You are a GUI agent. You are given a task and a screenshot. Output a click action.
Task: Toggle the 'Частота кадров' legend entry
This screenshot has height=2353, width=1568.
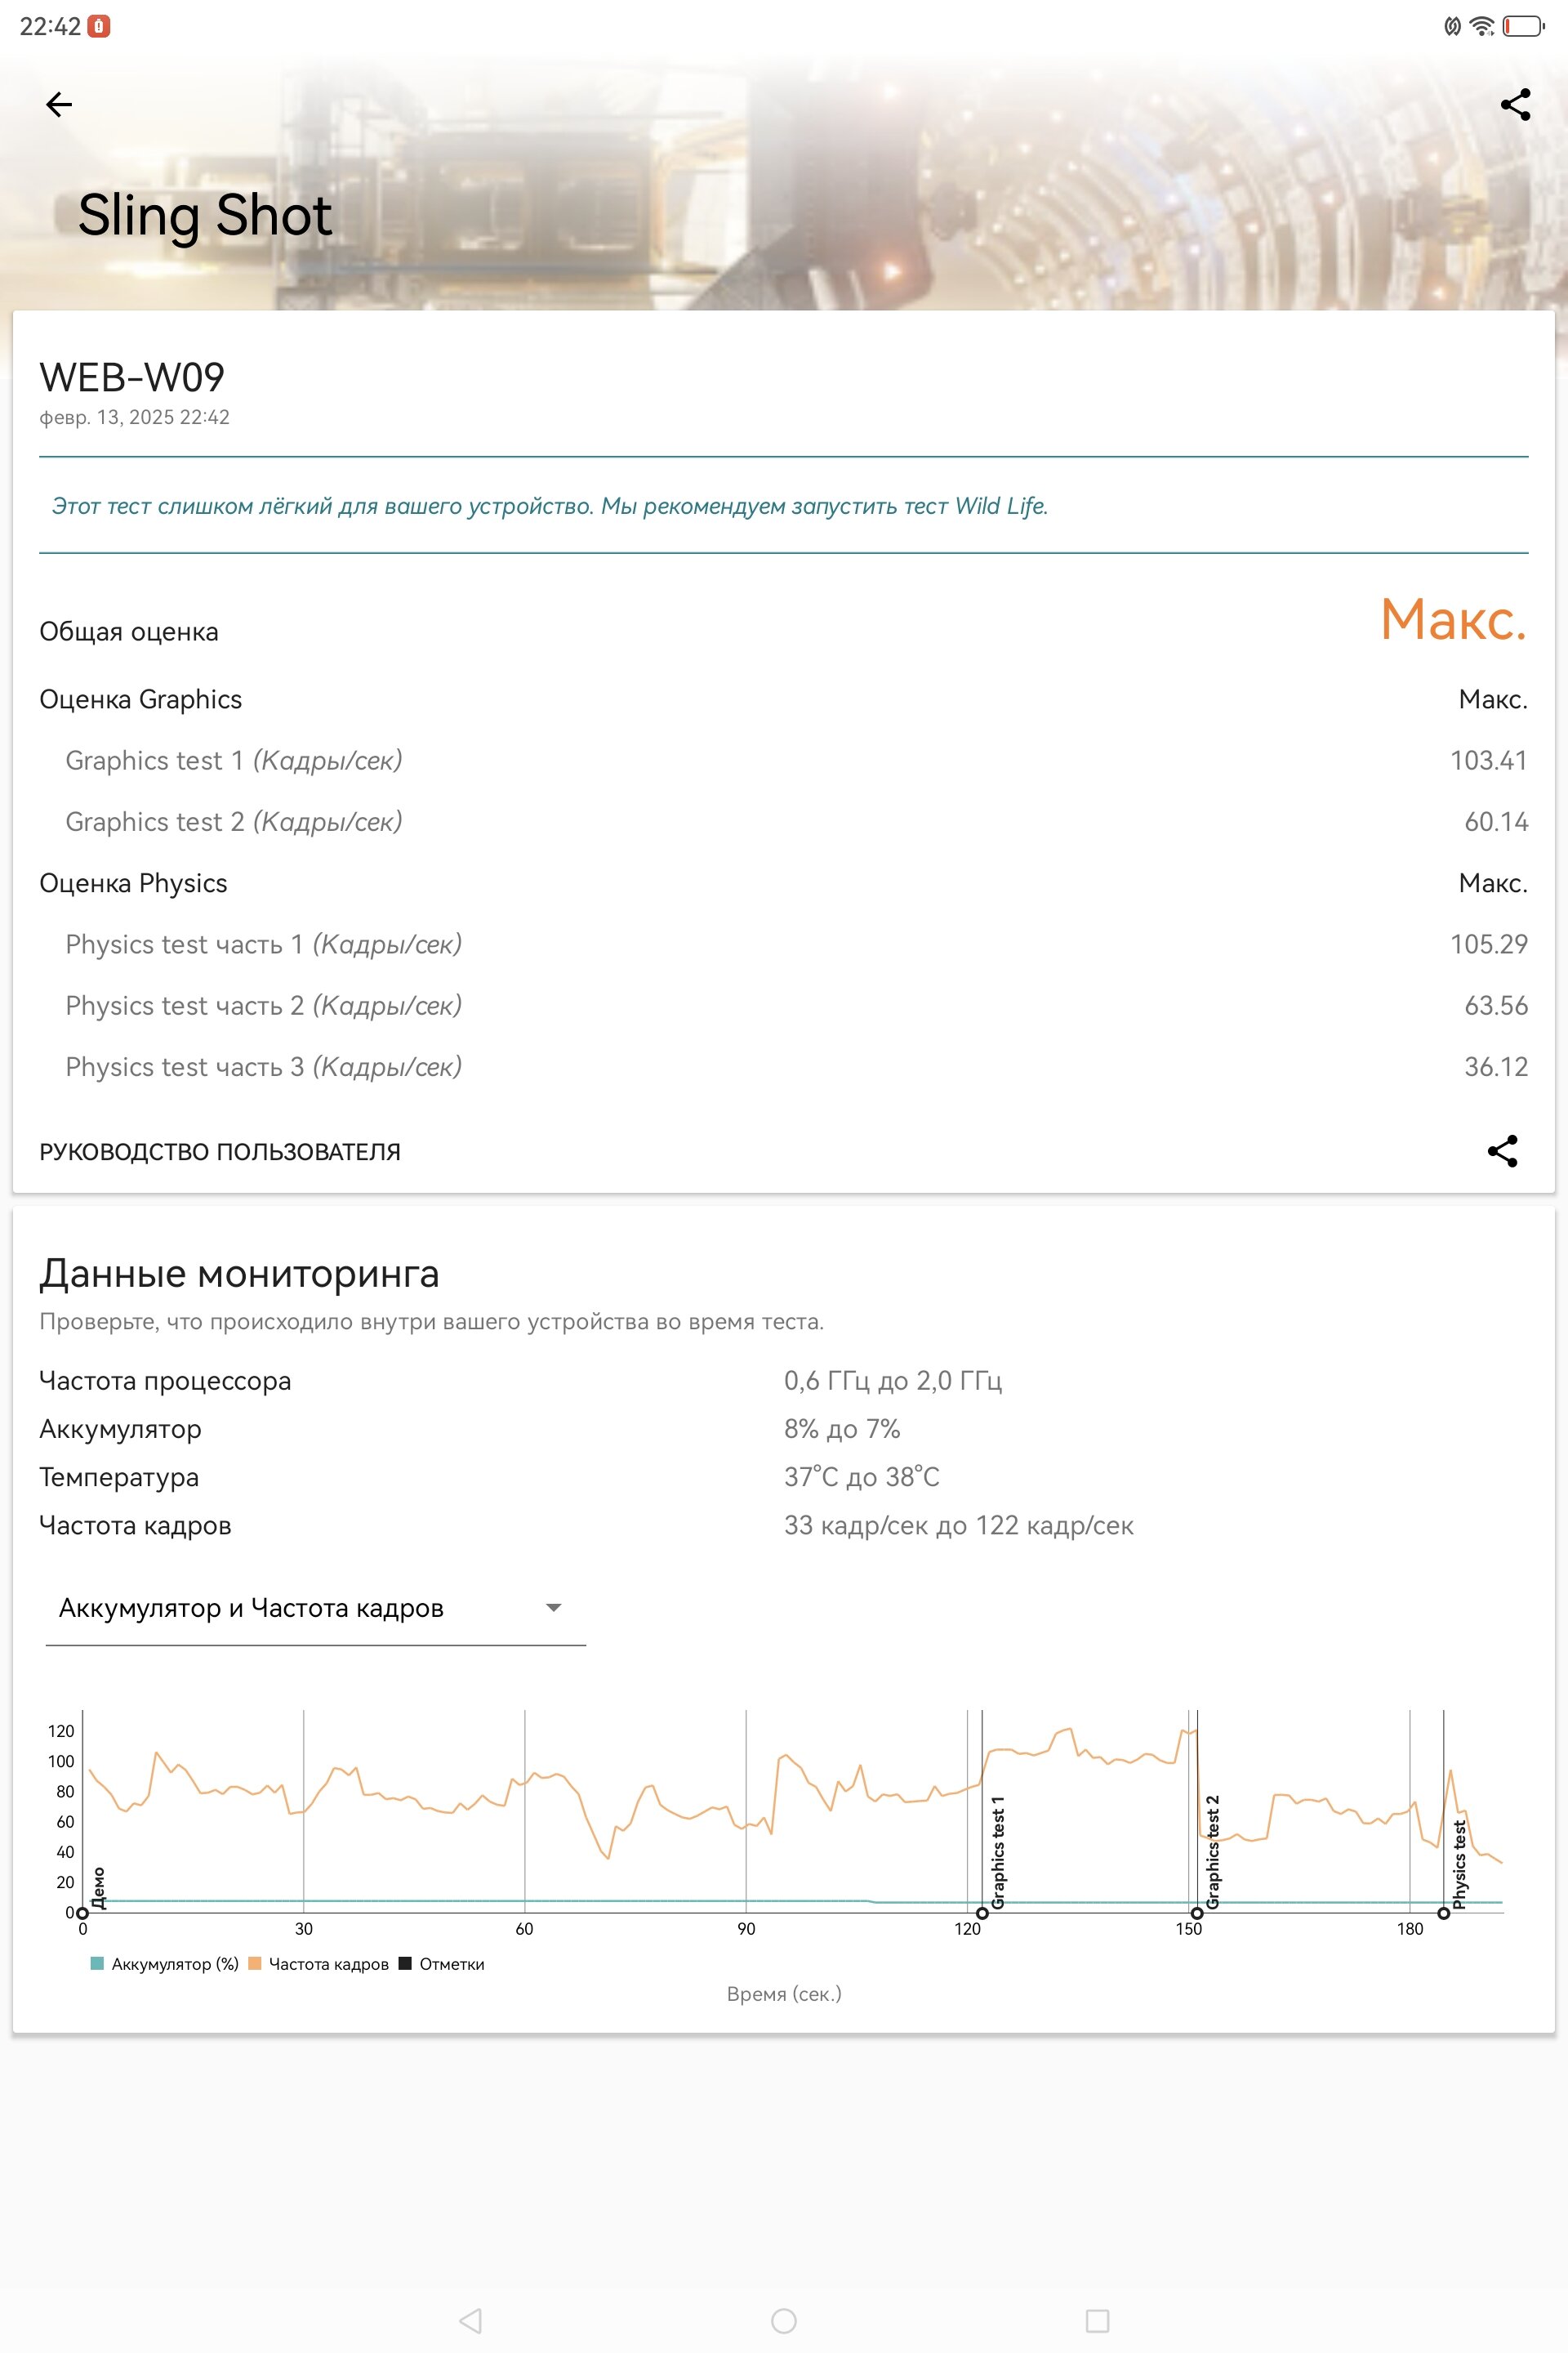tap(318, 1964)
